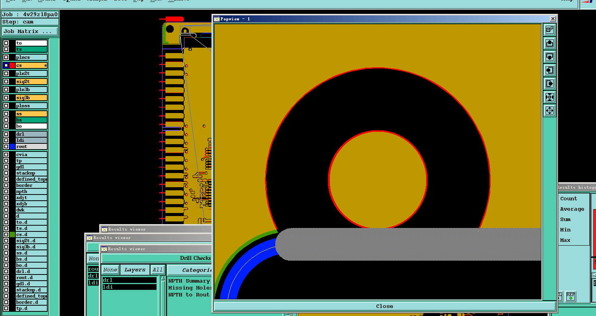Click the front Results viewer window icon
Screen dimensions: 596x316
[104, 249]
